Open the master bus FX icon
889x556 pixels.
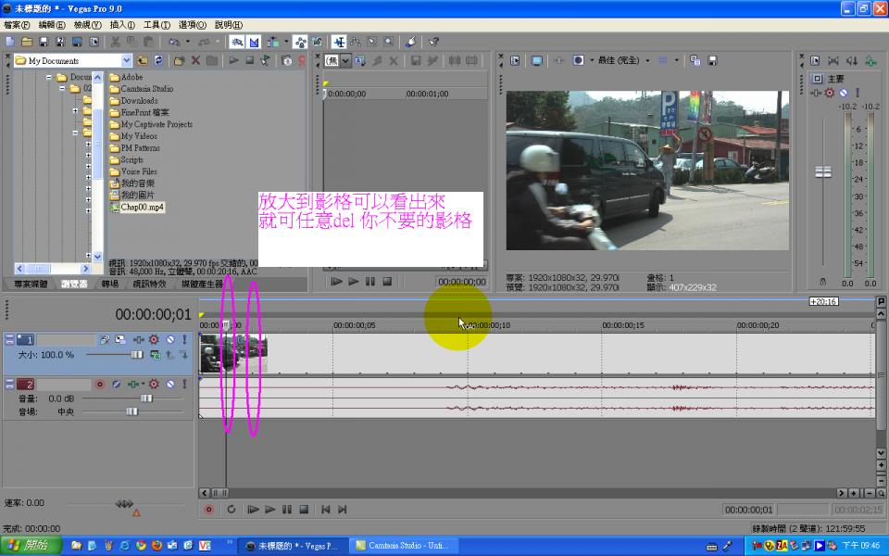830,93
